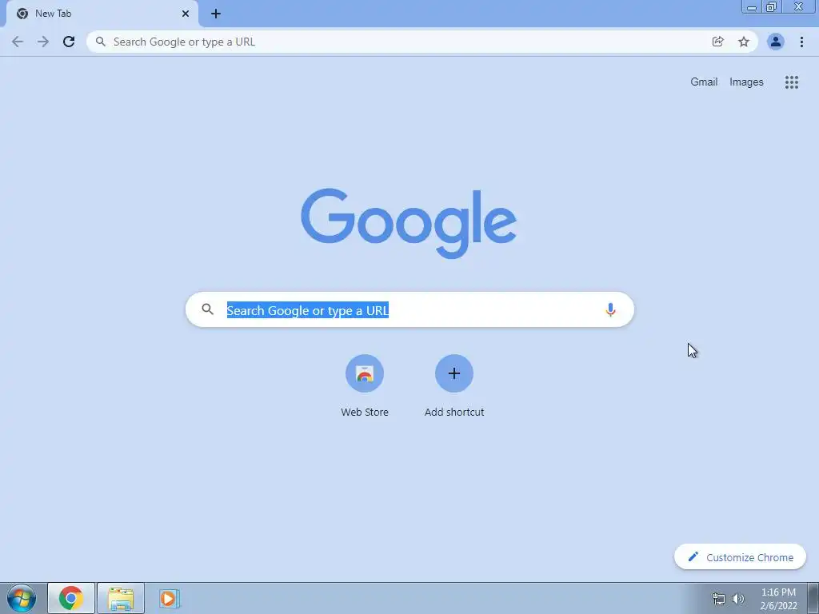Click the network tray icon
The image size is (819, 614).
(719, 599)
